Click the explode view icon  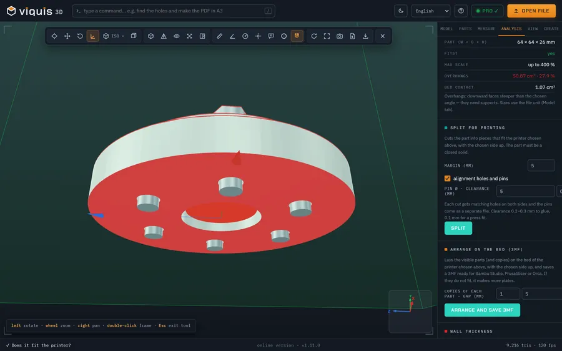pos(190,36)
